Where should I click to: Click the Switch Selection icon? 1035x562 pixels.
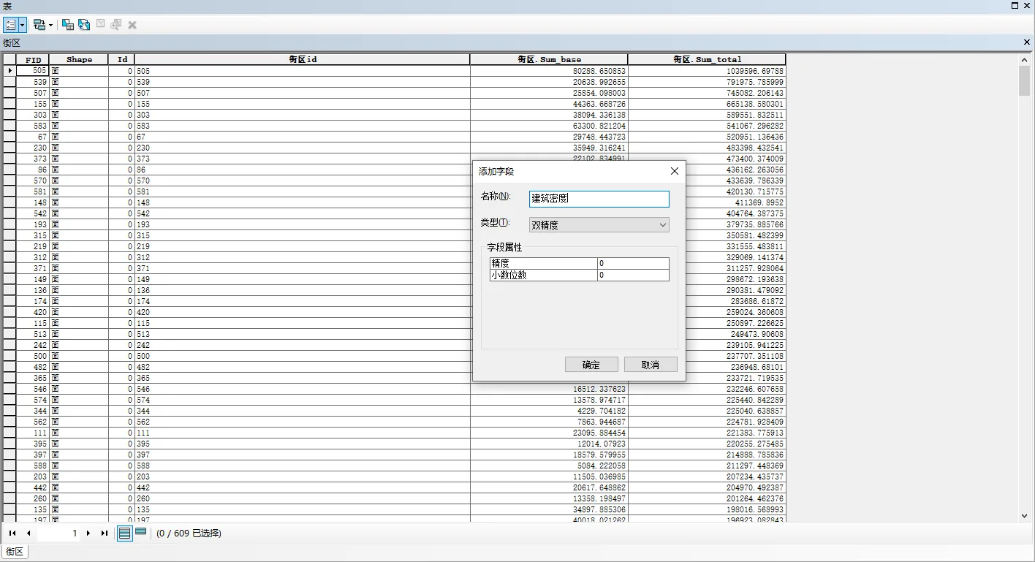pyautogui.click(x=84, y=25)
